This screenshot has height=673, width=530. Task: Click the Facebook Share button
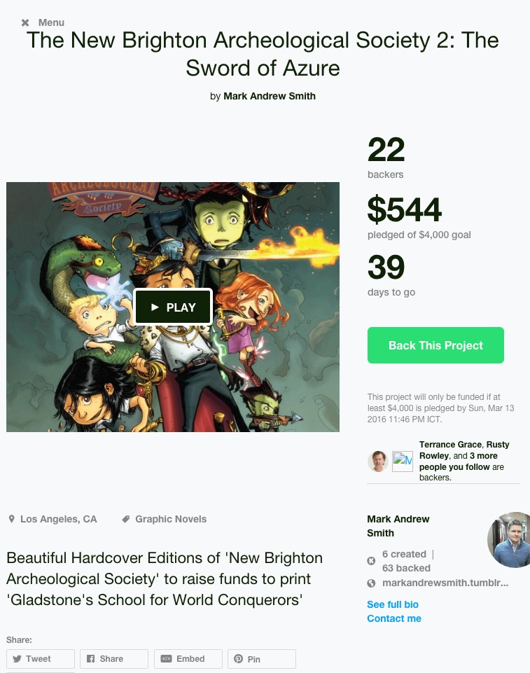pos(114,659)
